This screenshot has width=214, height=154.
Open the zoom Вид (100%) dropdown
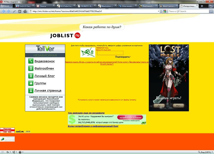click(206, 152)
